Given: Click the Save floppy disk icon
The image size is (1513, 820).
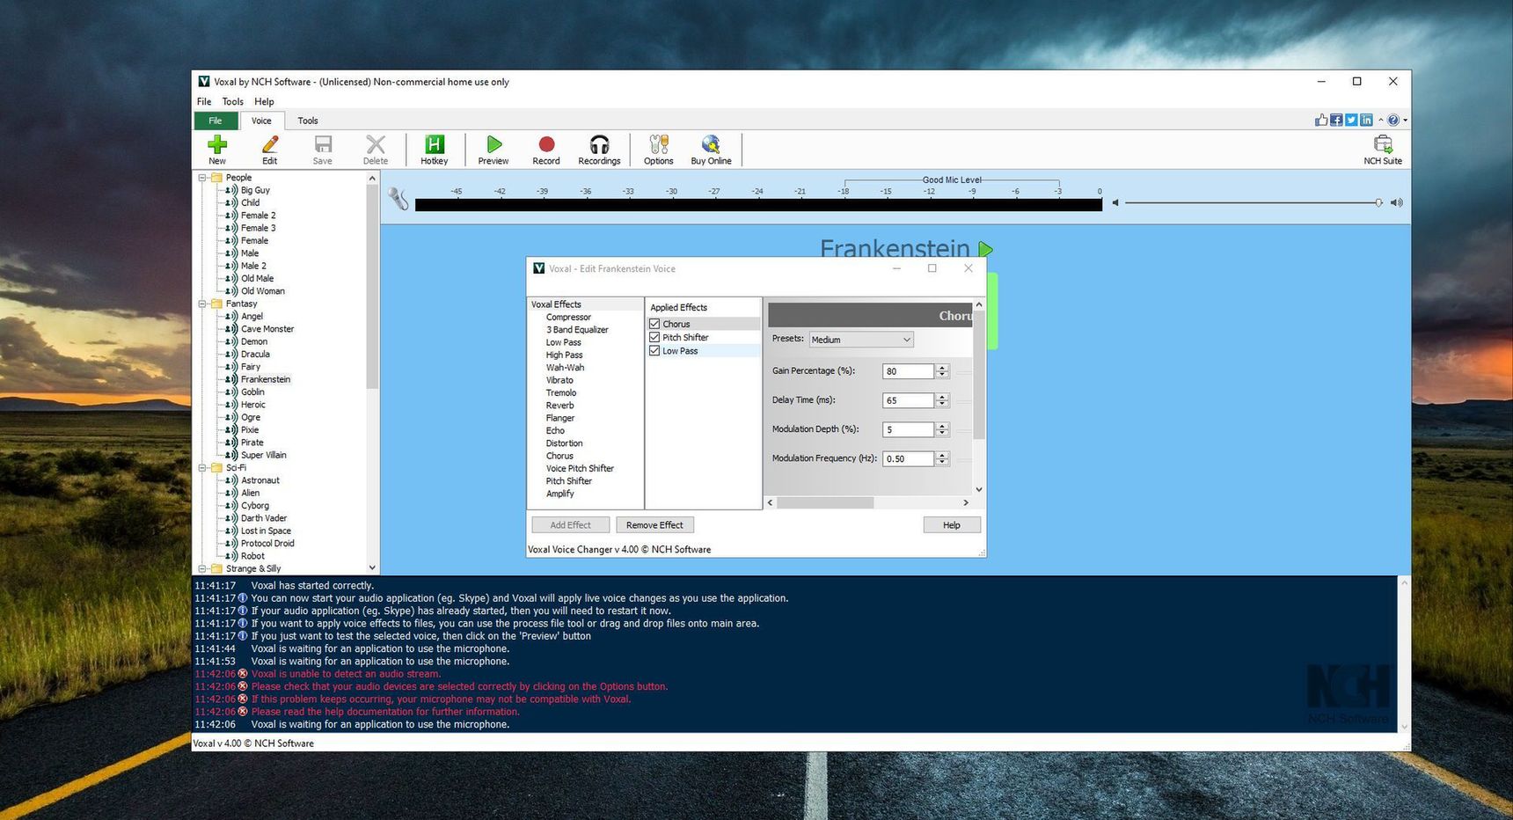Looking at the screenshot, I should 323,144.
